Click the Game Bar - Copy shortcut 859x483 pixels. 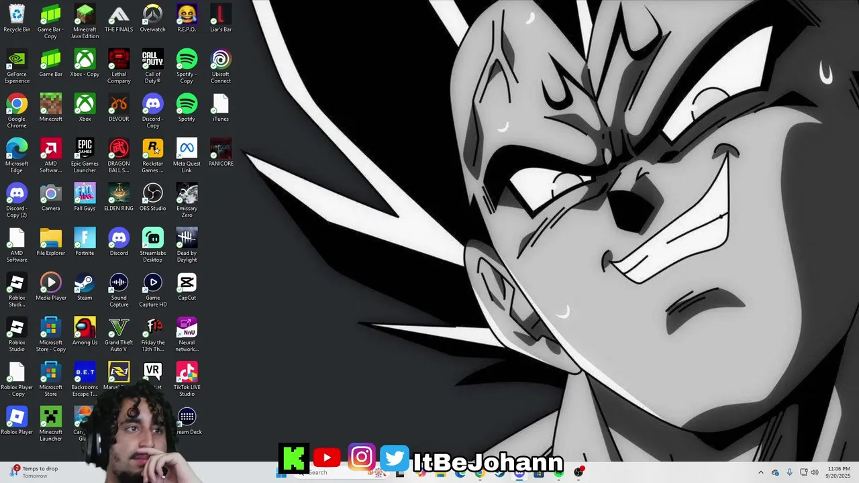point(50,21)
